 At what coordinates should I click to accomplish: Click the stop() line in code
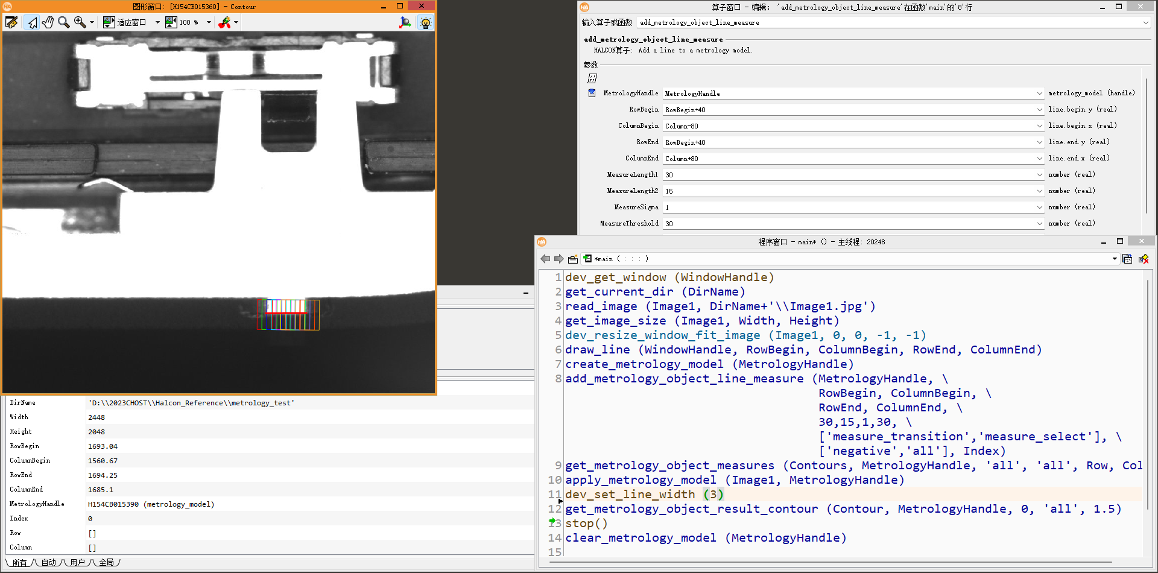(586, 524)
